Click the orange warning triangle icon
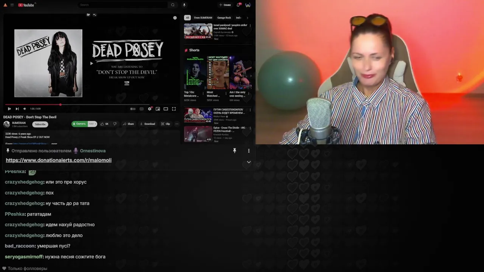The width and height of the screenshot is (484, 272). [x=5, y=5]
